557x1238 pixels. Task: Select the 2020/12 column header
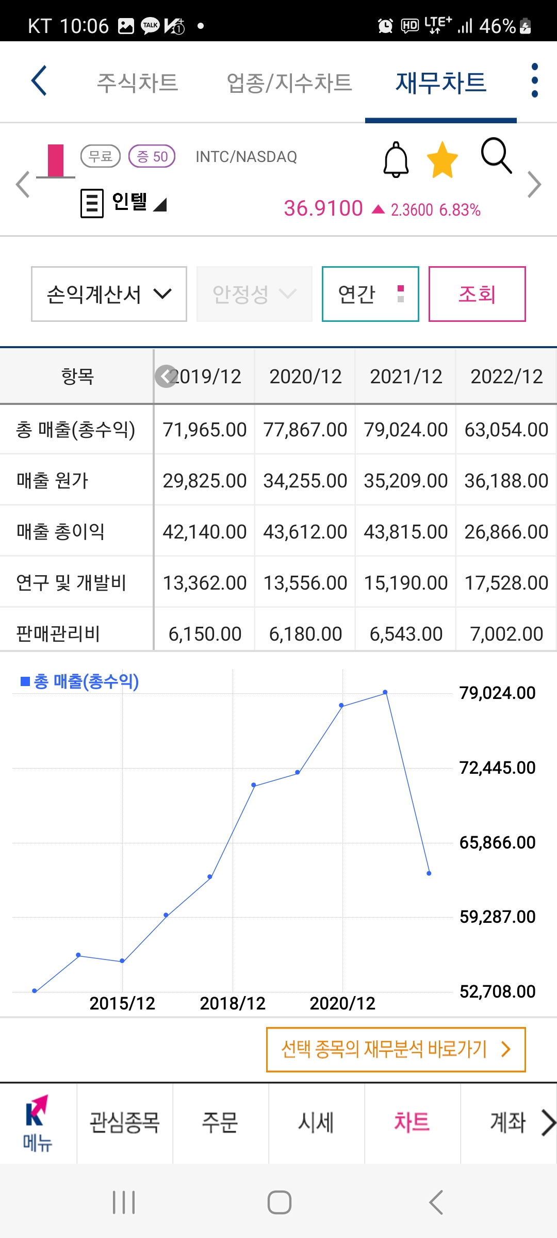(305, 377)
